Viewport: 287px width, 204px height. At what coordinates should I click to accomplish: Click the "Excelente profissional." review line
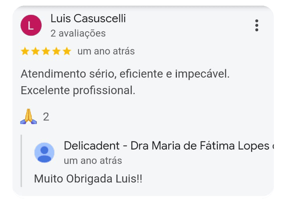point(78,91)
